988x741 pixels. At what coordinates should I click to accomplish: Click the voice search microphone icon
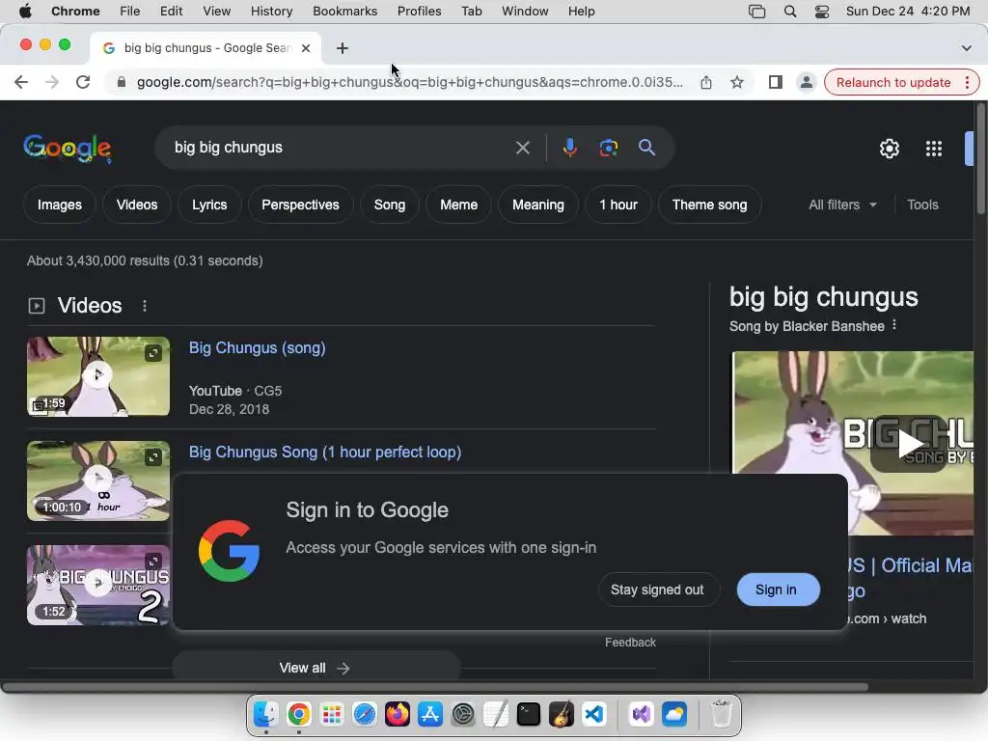[x=569, y=148]
